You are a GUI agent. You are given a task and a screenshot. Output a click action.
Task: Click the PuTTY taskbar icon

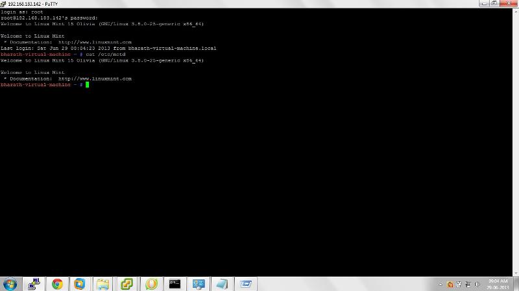[x=34, y=284]
